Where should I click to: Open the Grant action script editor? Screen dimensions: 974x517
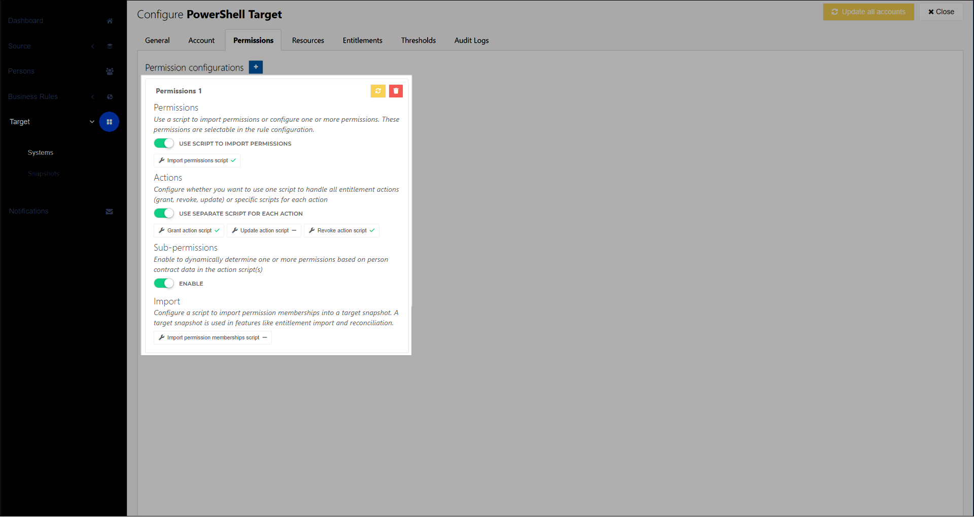(x=188, y=230)
